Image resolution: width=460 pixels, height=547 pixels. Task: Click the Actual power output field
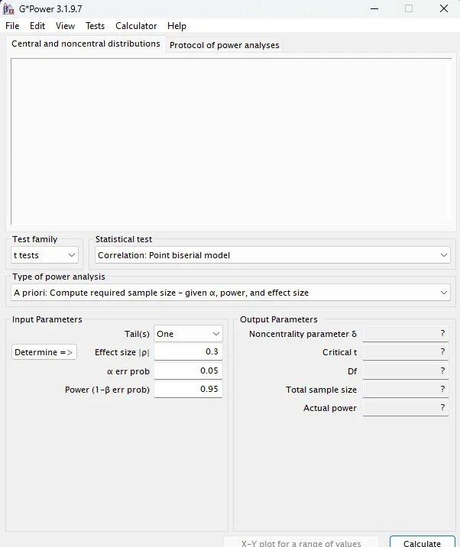[406, 408]
